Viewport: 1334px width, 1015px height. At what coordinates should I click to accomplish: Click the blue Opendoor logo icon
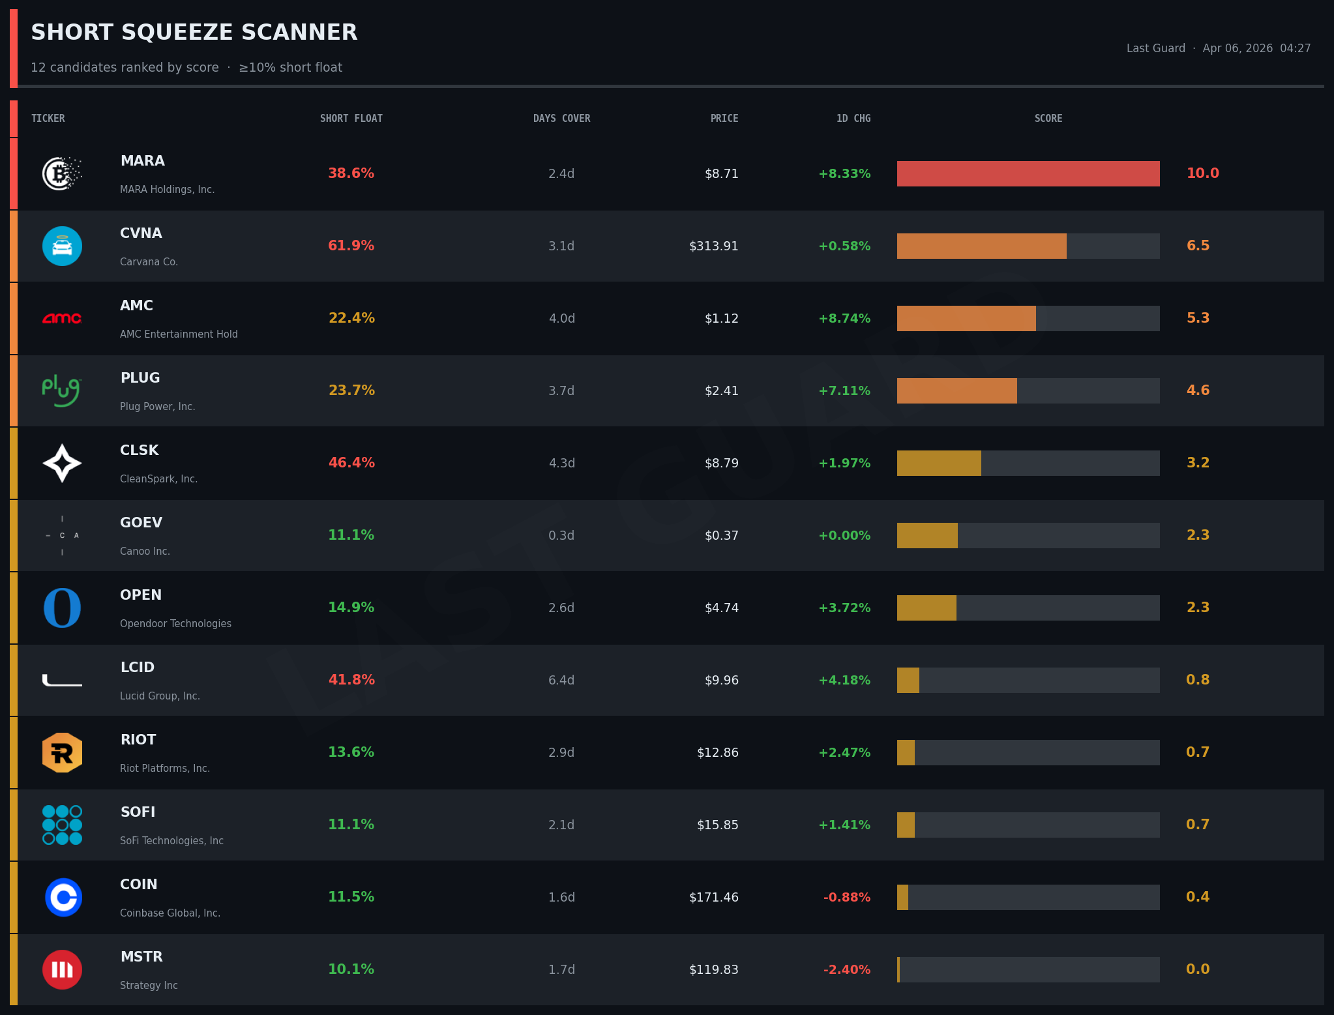pyautogui.click(x=62, y=608)
